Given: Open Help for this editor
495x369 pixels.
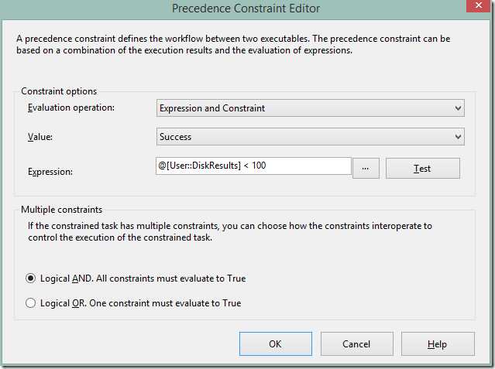Looking at the screenshot, I should click(x=438, y=343).
